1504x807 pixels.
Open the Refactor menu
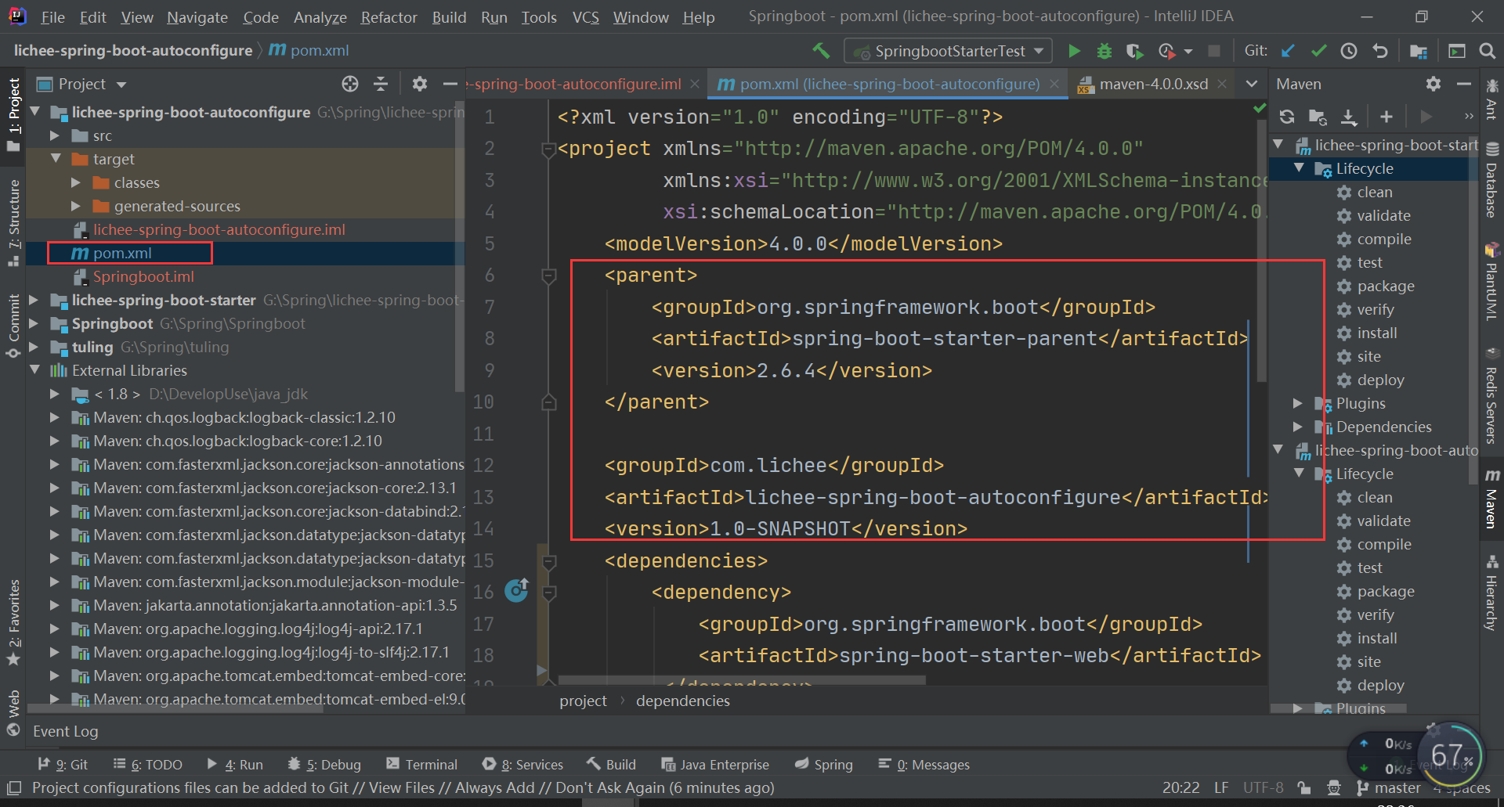tap(389, 17)
